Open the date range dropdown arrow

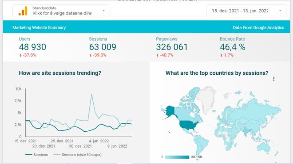tap(280, 11)
